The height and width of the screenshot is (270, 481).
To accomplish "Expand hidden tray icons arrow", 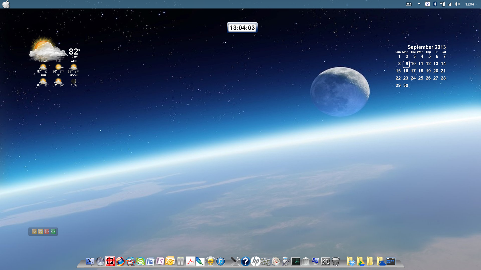I will click(x=419, y=4).
